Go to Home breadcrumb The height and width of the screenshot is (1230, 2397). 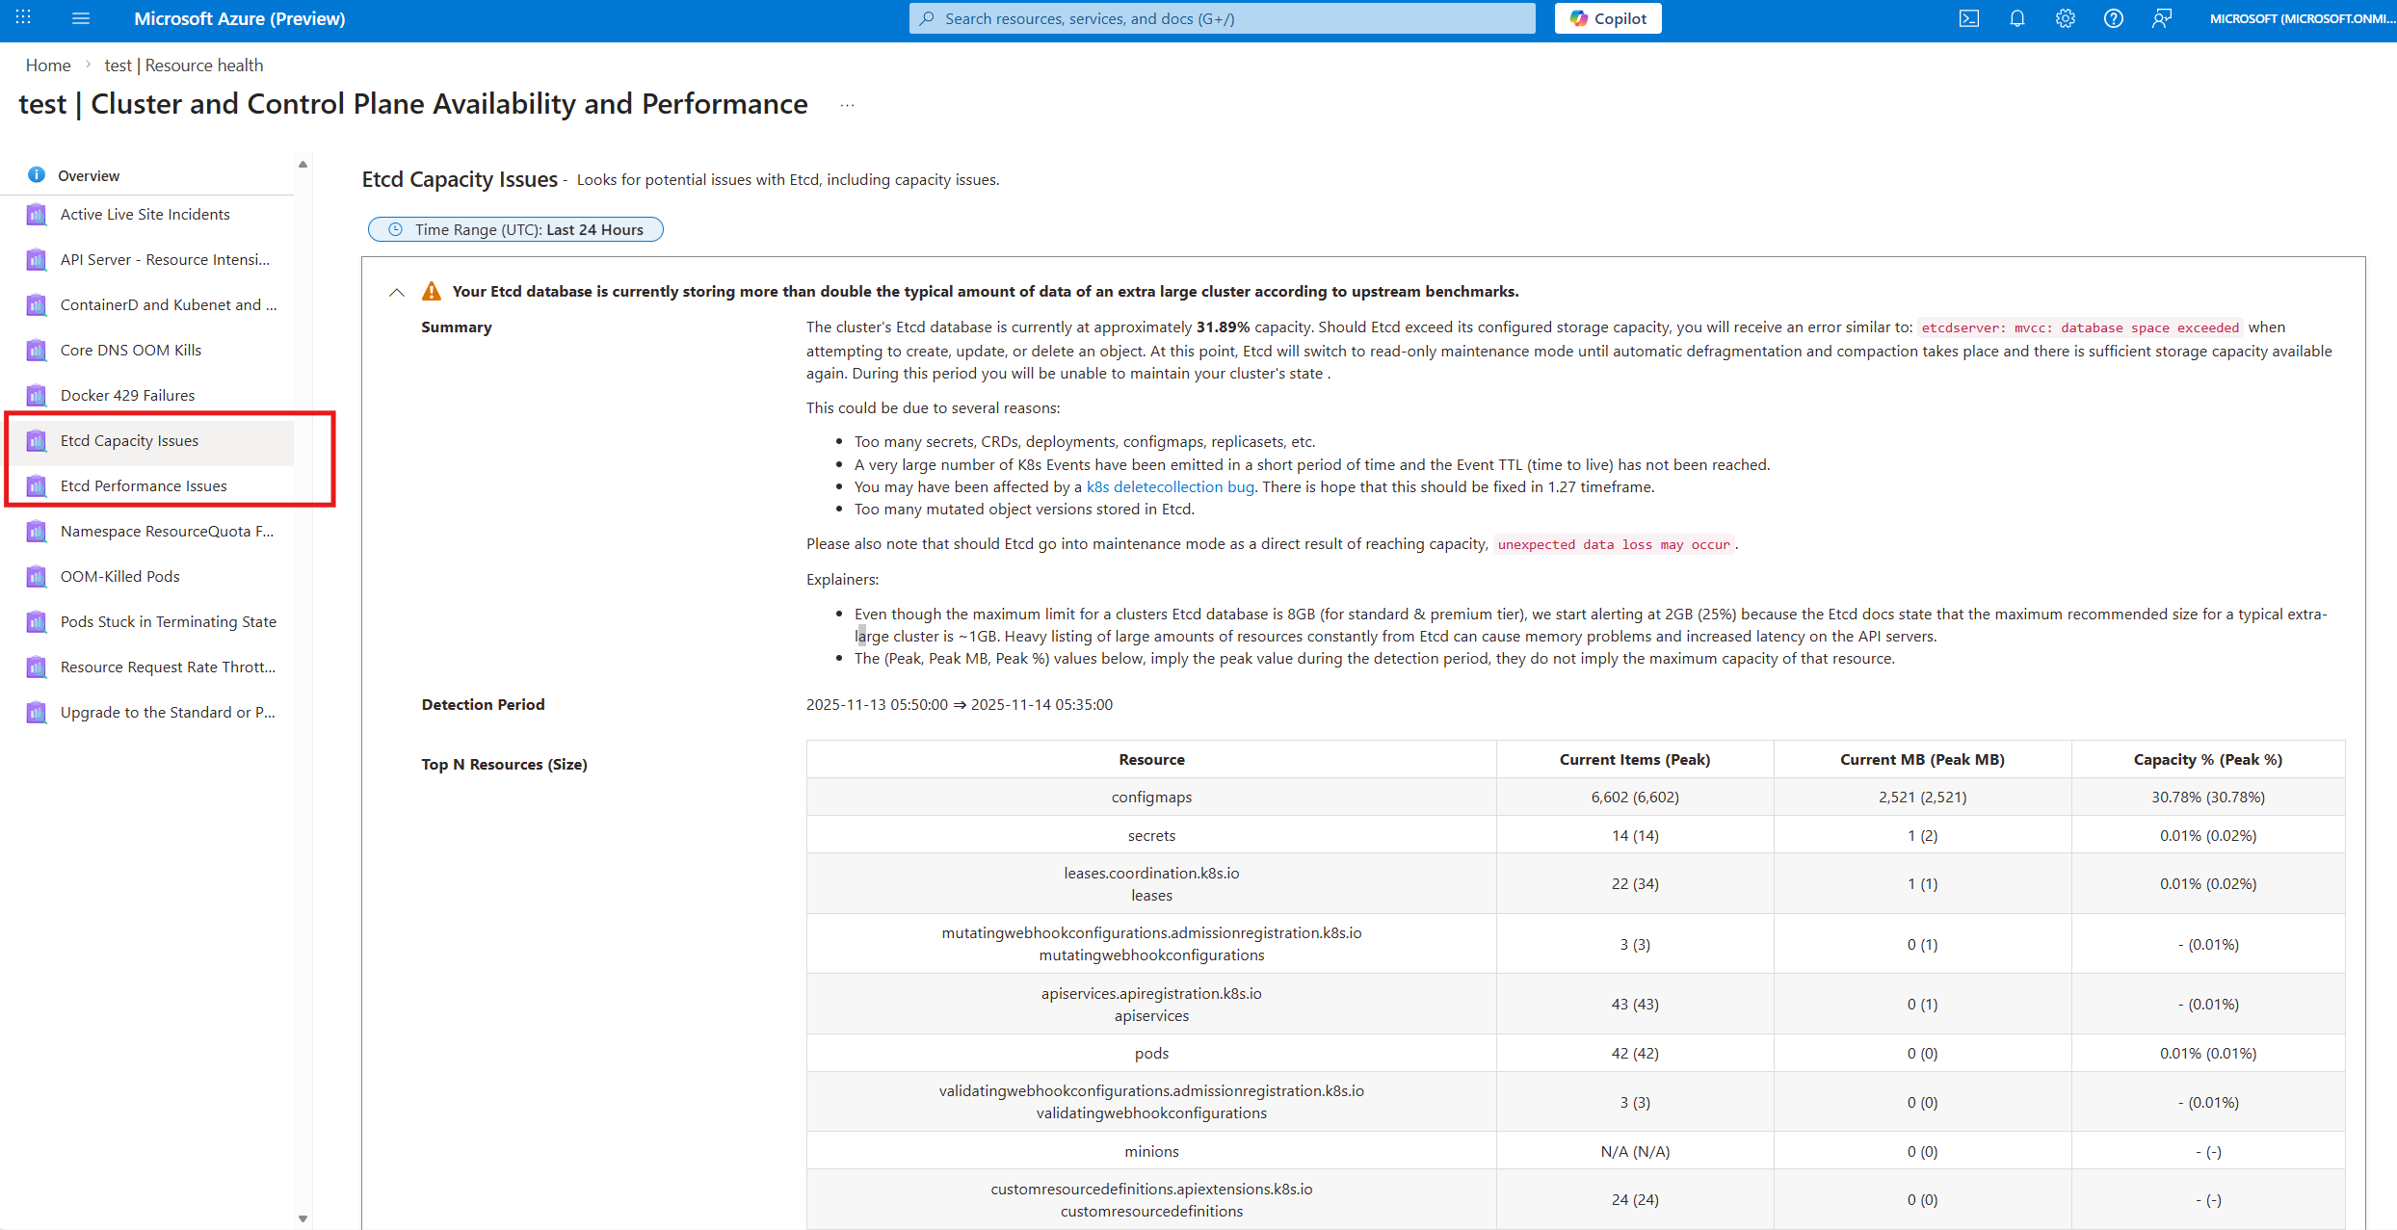click(x=48, y=65)
